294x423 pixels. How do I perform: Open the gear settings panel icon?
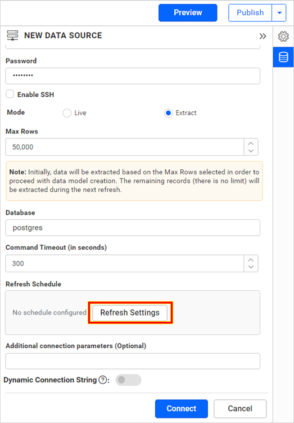pyautogui.click(x=283, y=37)
